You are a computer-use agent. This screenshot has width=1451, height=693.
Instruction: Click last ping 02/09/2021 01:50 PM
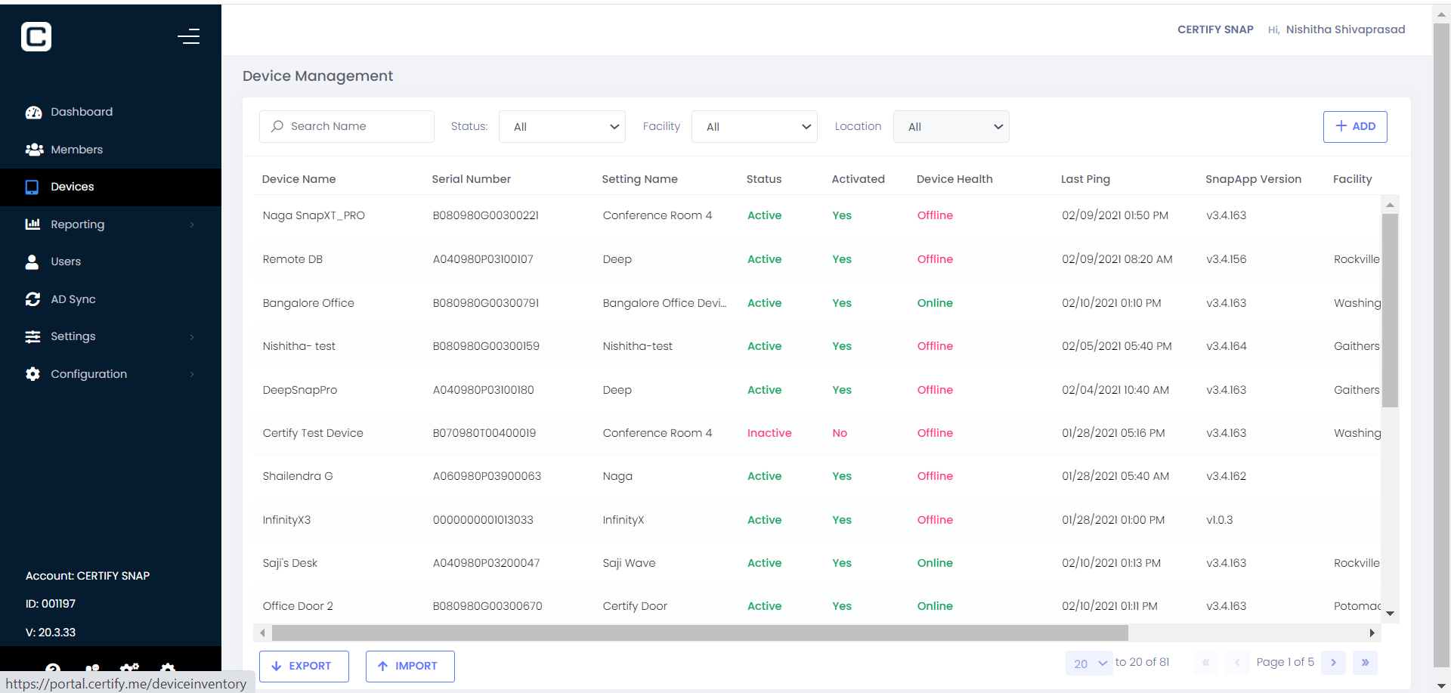[1115, 215]
